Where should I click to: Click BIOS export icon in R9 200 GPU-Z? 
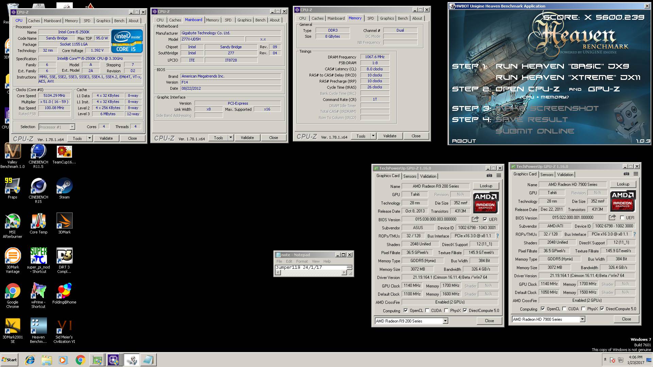[475, 219]
